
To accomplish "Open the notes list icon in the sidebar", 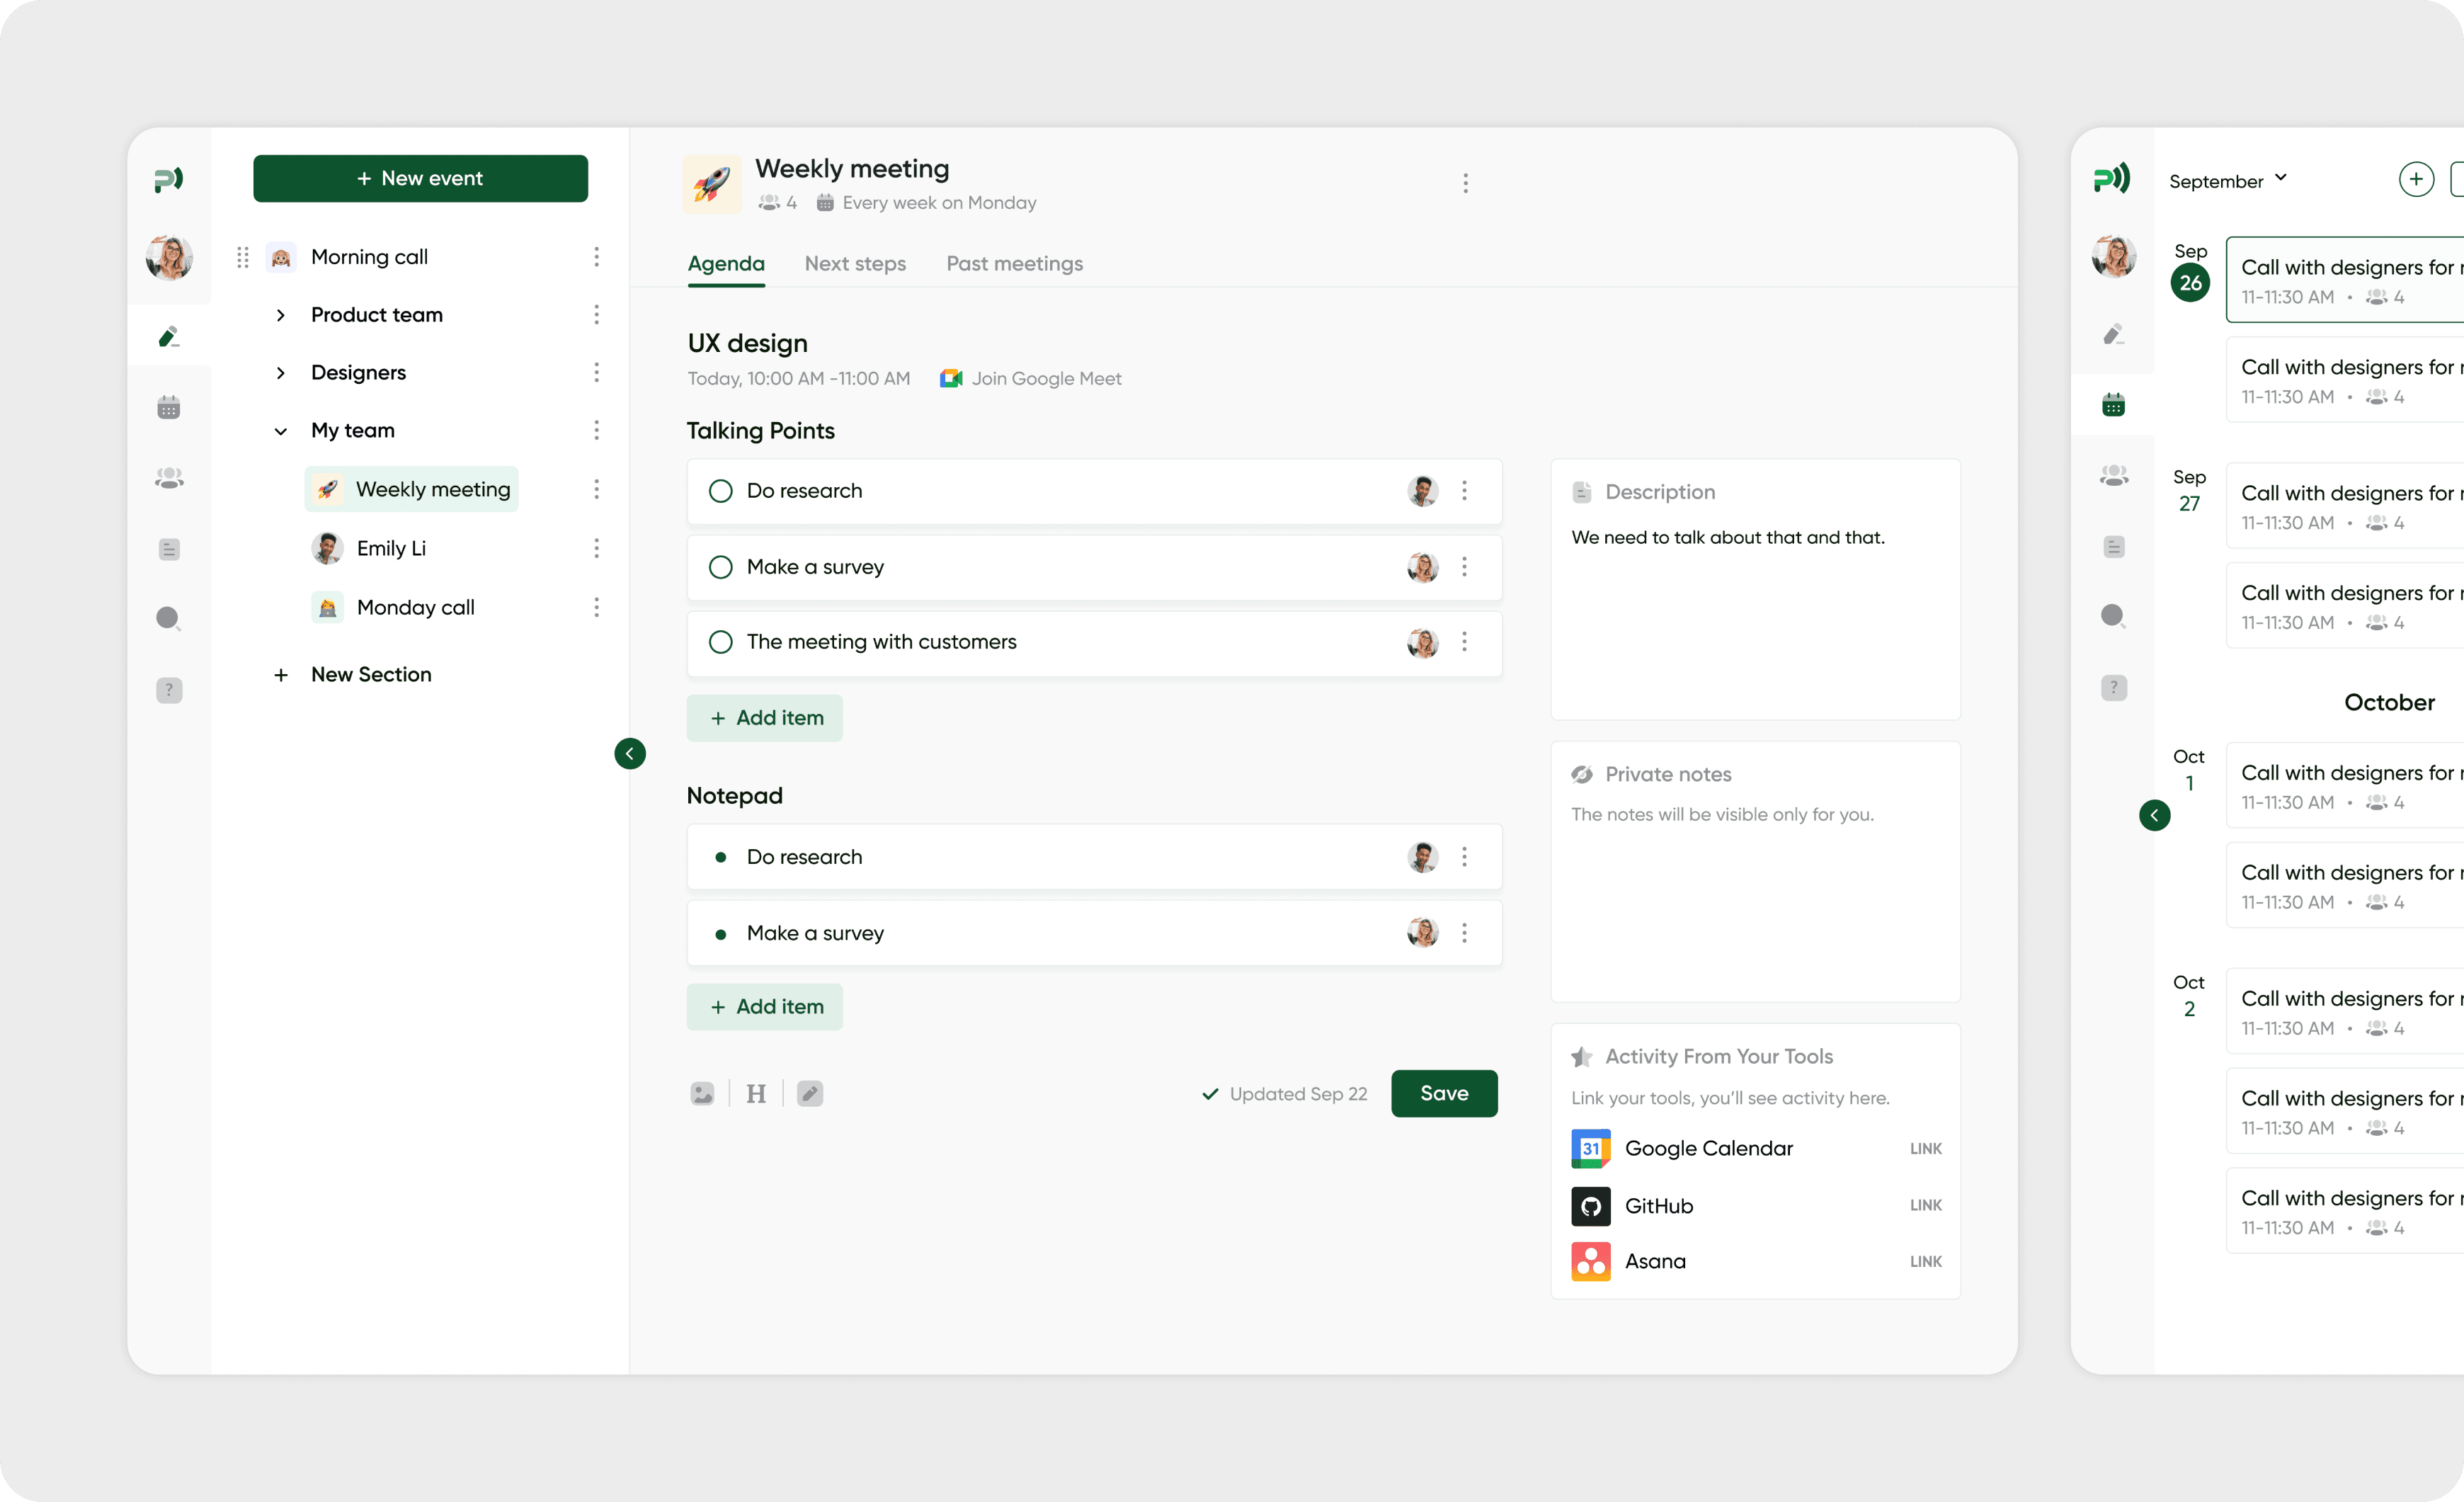I will tap(169, 548).
